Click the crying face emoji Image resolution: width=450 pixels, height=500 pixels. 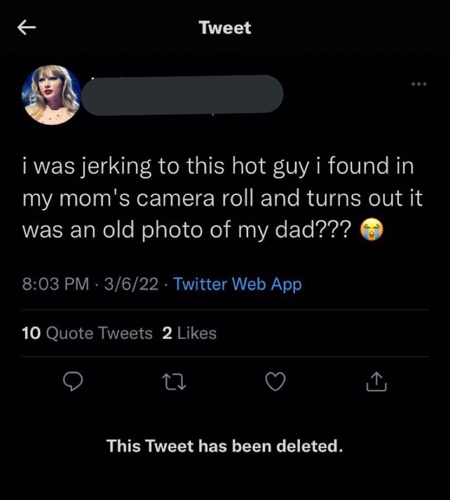(x=372, y=230)
